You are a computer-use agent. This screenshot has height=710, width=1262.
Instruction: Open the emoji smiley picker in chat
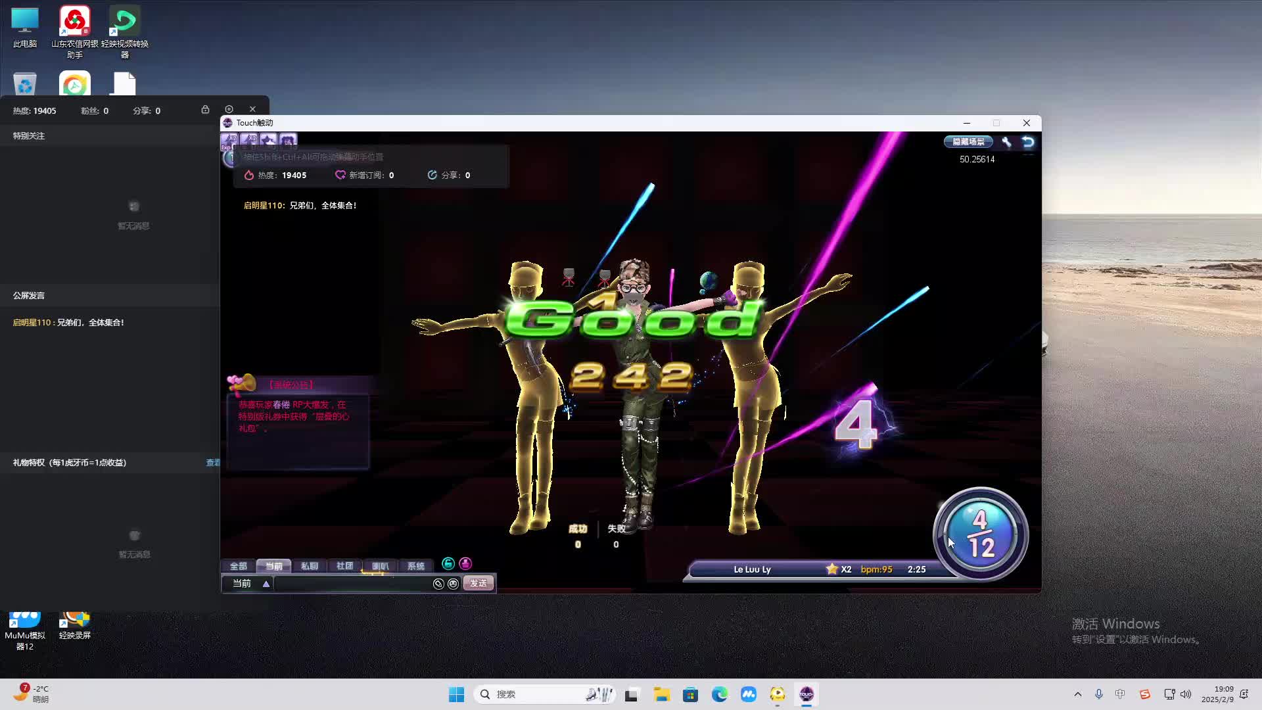[x=453, y=584]
